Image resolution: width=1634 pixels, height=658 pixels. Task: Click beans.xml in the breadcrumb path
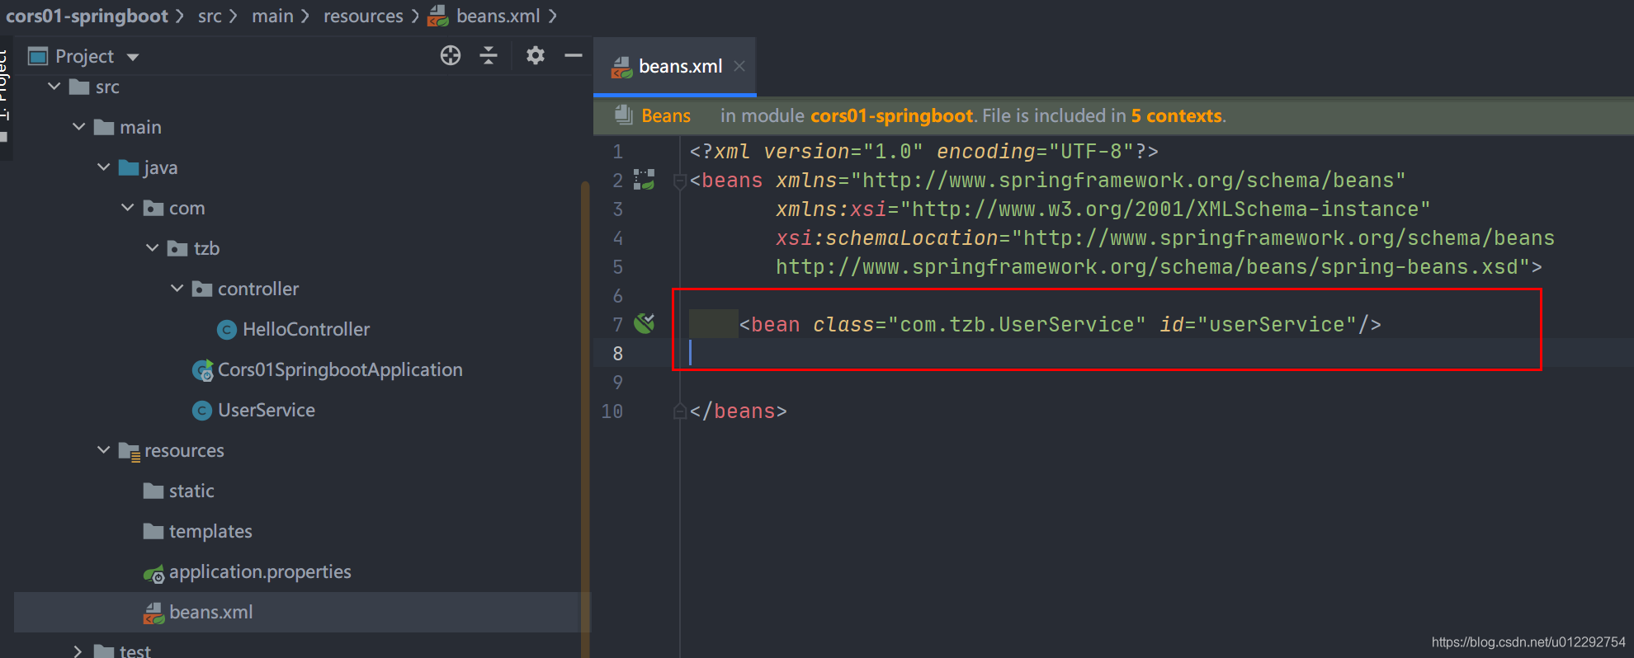coord(498,16)
